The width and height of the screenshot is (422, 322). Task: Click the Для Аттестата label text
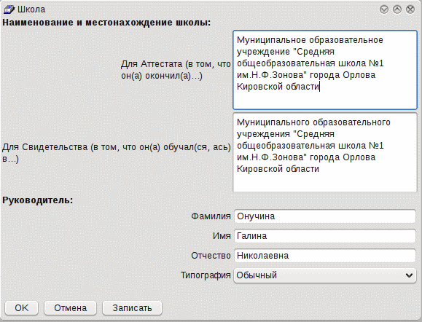point(176,70)
